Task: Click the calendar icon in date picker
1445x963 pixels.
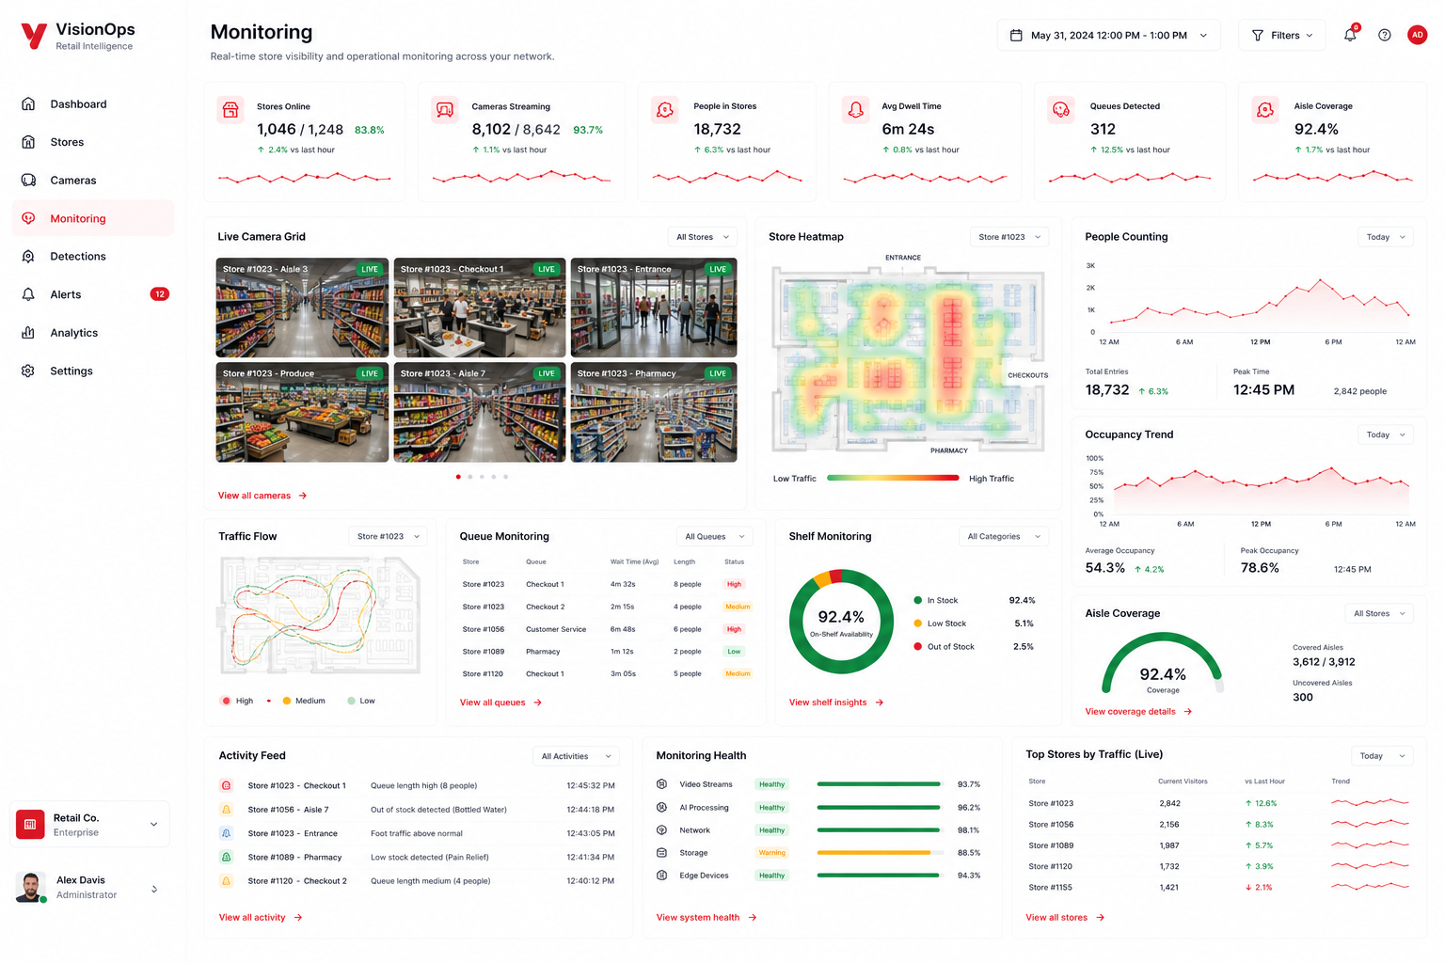Action: (x=1016, y=35)
